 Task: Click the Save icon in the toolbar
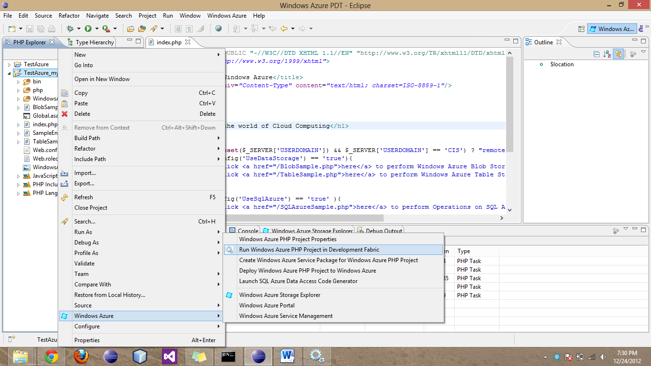click(30, 29)
